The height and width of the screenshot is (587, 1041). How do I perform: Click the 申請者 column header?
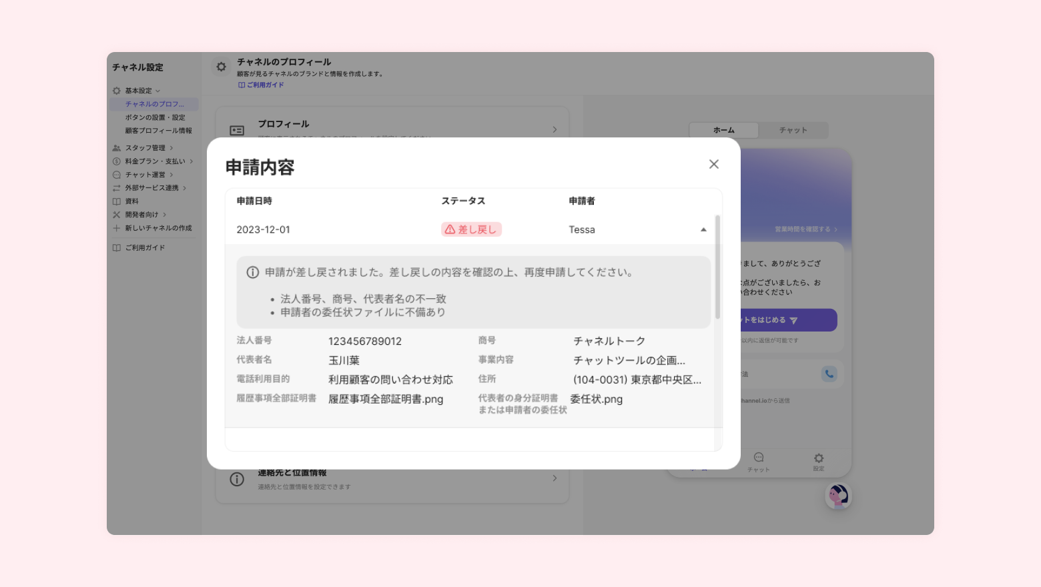pos(582,201)
